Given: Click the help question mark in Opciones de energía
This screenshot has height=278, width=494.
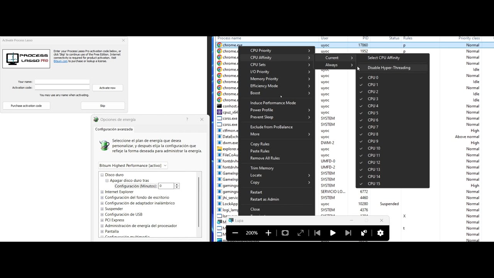Looking at the screenshot, I should tap(187, 119).
